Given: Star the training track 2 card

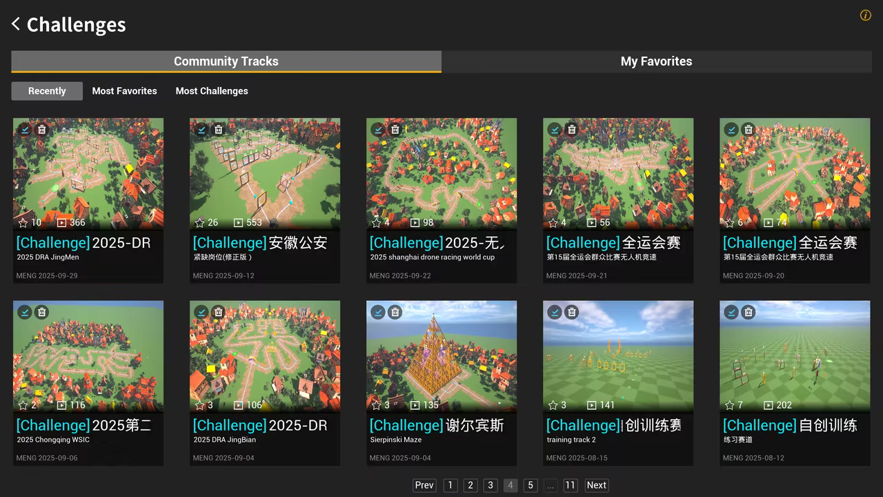Looking at the screenshot, I should 553,405.
